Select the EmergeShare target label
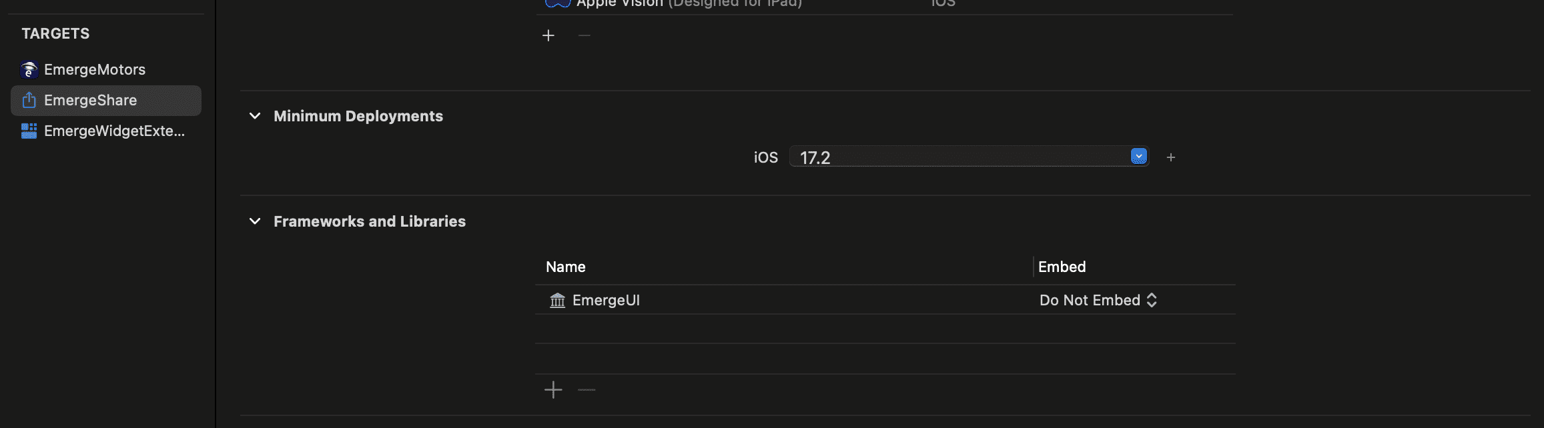Image resolution: width=1544 pixels, height=428 pixels. tap(90, 100)
